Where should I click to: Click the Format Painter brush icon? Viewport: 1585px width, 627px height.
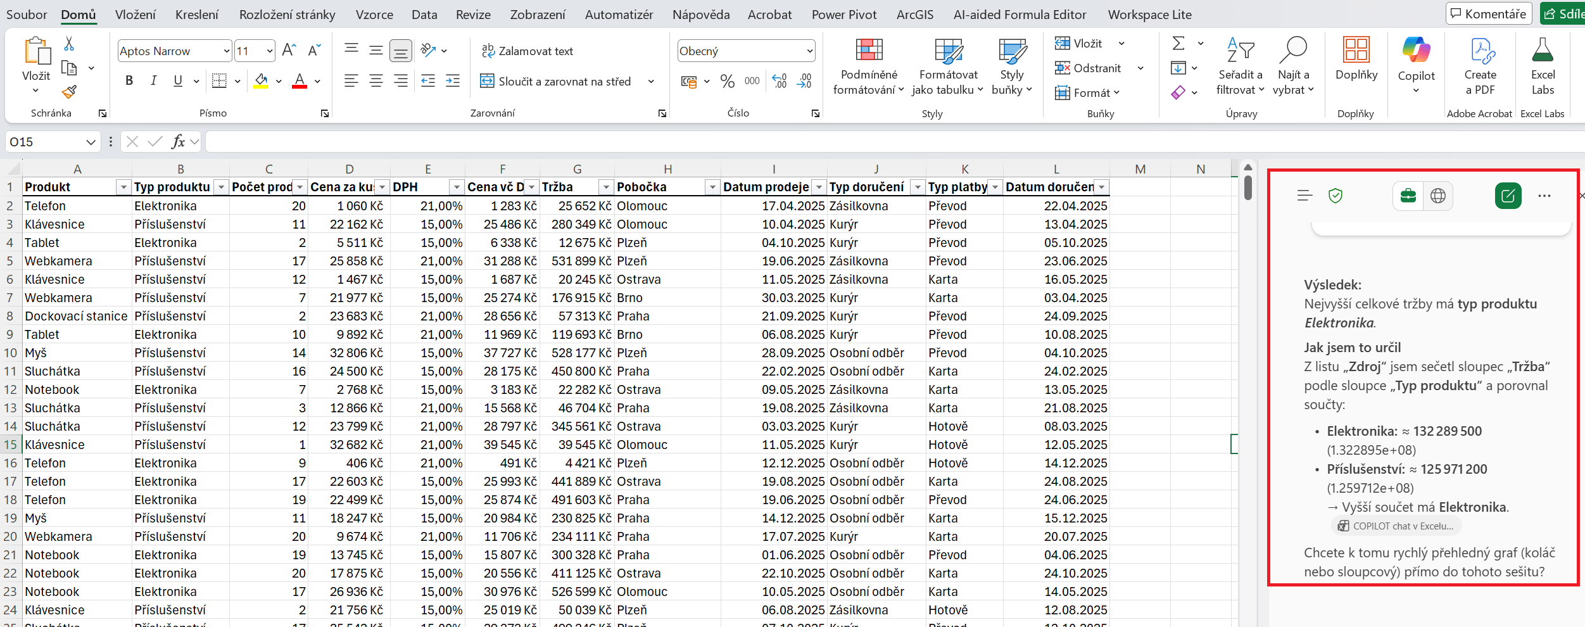(x=69, y=92)
